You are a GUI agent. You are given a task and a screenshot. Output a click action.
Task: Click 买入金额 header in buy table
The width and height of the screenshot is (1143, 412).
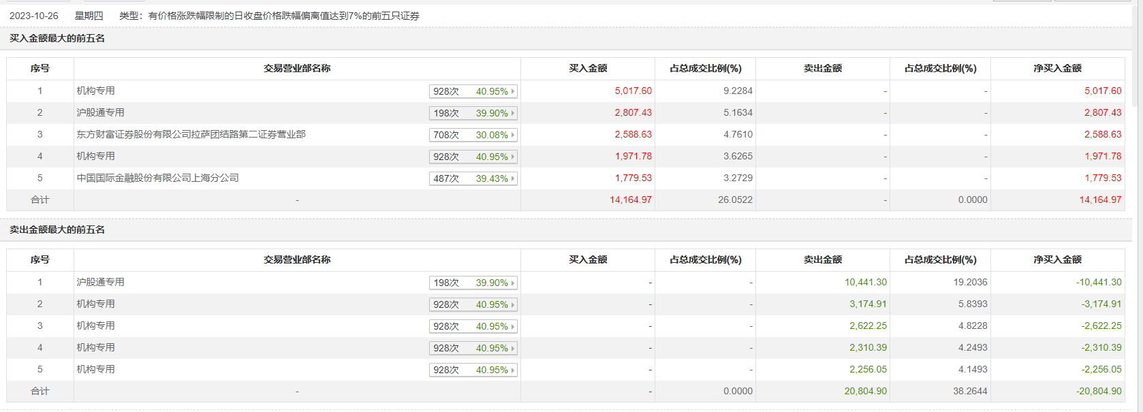[x=588, y=69]
